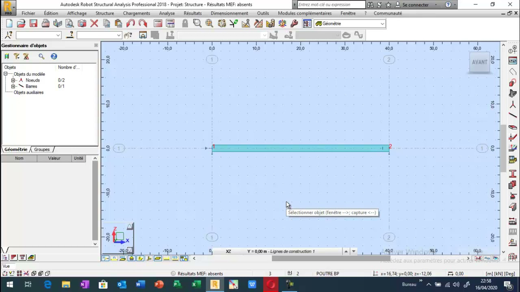The height and width of the screenshot is (292, 520).
Task: Click horizontal scrollbar of the view
Action: 331,258
